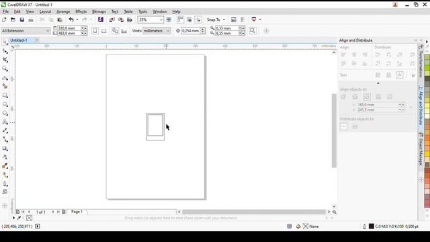Toggle Treat As Filled button
The image size is (430, 242).
tap(253, 30)
